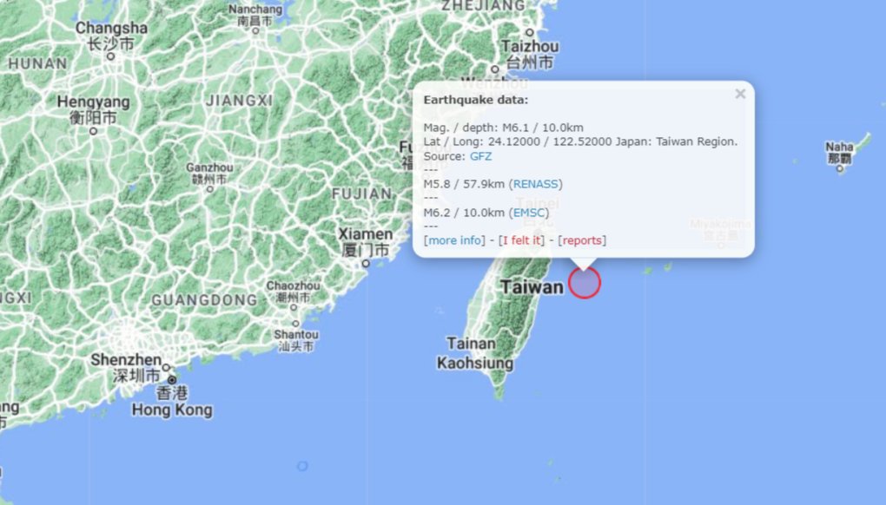Click the Taiwan map label
The width and height of the screenshot is (886, 505).
point(532,287)
